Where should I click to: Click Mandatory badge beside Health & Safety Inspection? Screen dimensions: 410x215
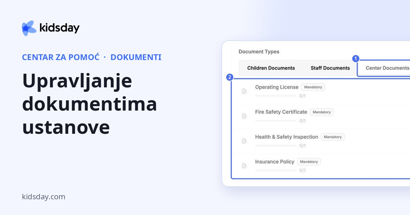point(332,137)
